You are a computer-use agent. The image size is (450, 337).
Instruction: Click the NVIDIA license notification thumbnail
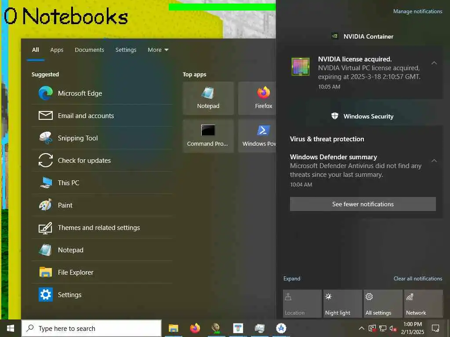click(301, 67)
